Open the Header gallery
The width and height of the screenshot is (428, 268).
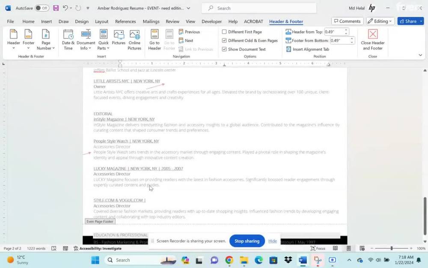(x=14, y=40)
